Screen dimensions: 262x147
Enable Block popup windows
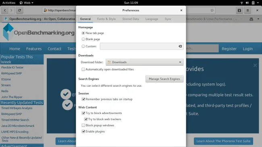pos(83,125)
